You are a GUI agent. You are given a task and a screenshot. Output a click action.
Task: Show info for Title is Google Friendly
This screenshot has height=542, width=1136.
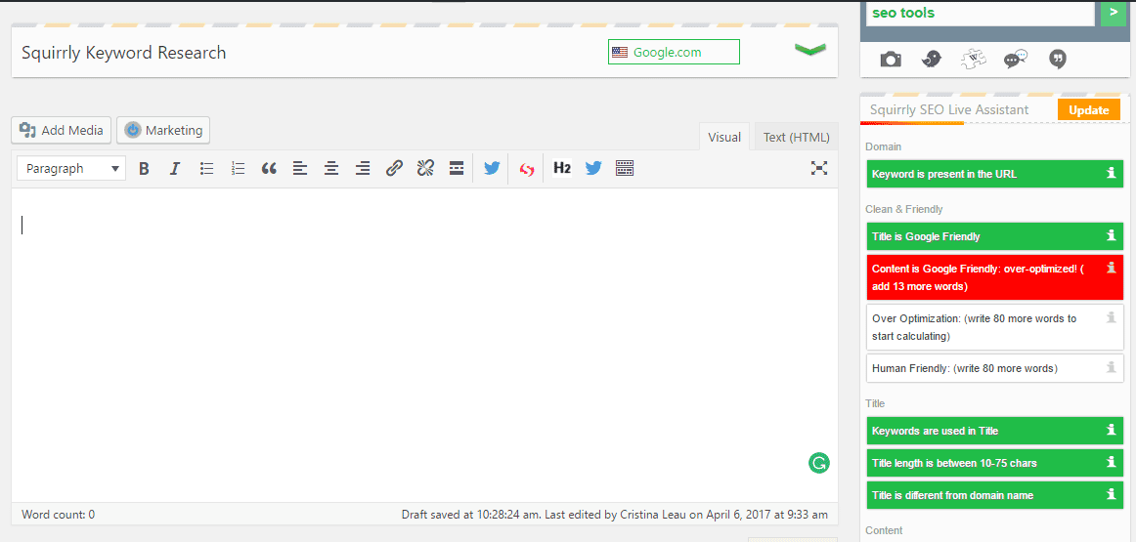(x=1111, y=235)
